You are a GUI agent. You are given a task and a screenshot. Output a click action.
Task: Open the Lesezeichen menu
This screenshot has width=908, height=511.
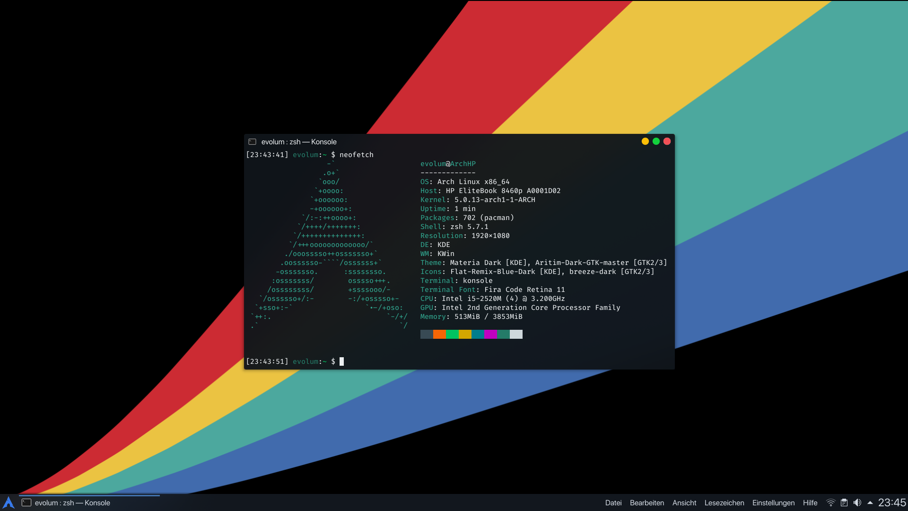pyautogui.click(x=724, y=503)
